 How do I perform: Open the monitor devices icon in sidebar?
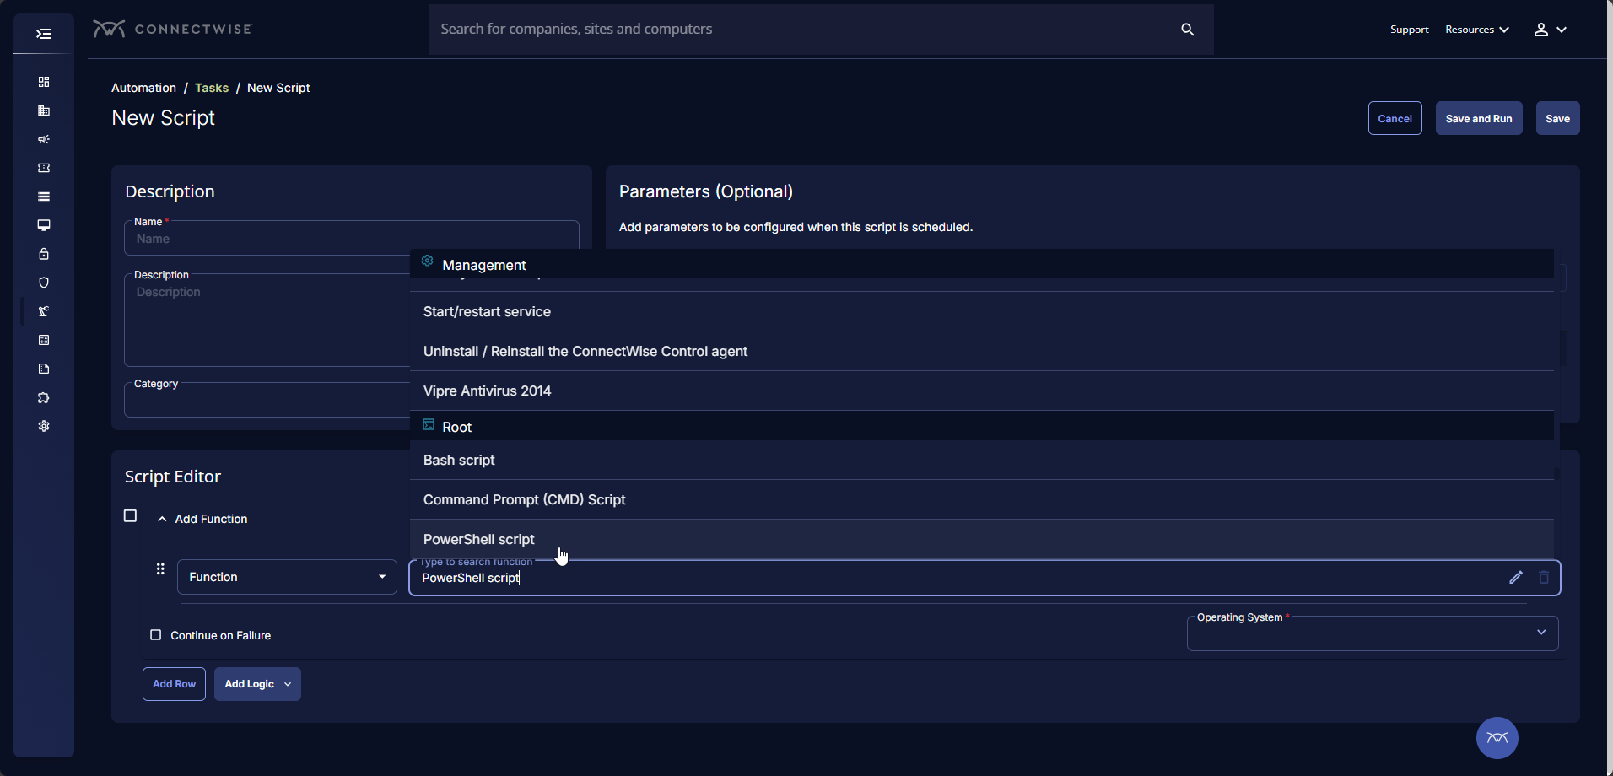[x=44, y=225]
